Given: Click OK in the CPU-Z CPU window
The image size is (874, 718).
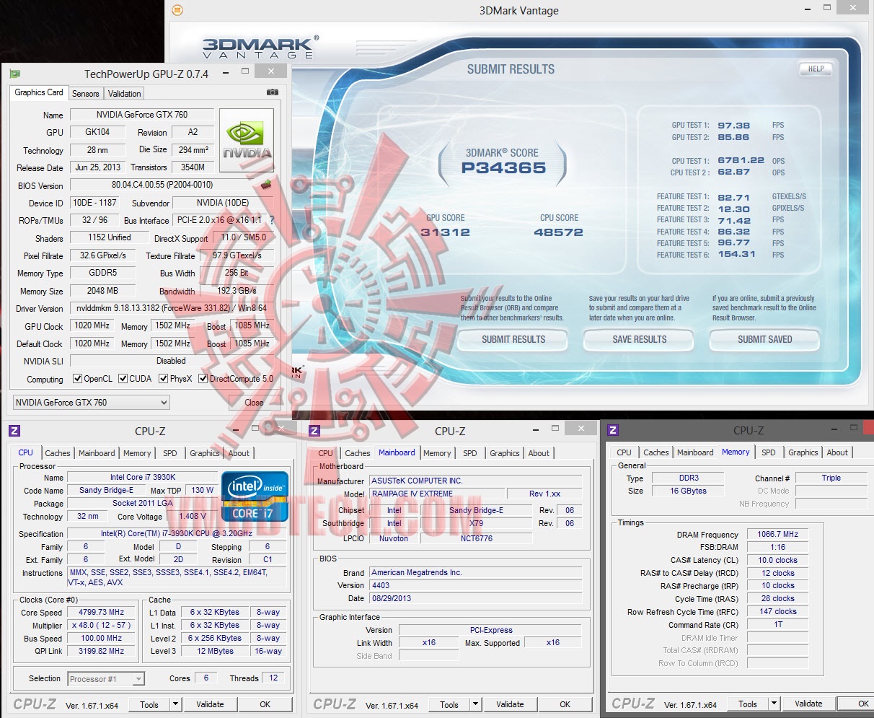Looking at the screenshot, I should (x=265, y=704).
